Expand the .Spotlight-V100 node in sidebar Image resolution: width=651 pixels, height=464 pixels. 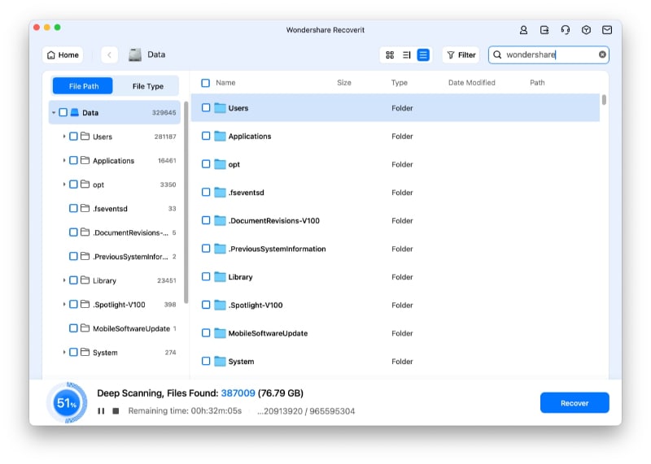(64, 305)
